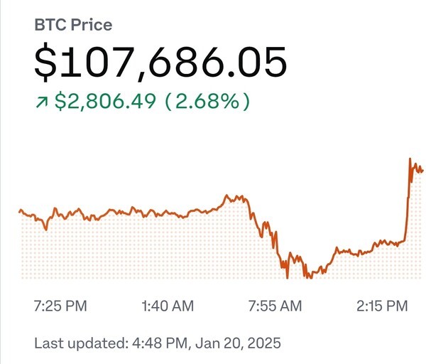Image resolution: width=426 pixels, height=364 pixels.
Task: Click the flat plateau before the final spike
Action: click(x=383, y=243)
